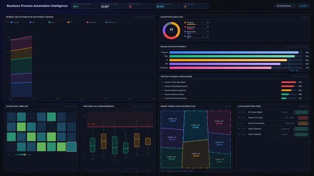The width and height of the screenshot is (314, 176).
Task: Select the AGENT-07 treemap cell
Action: (219, 143)
